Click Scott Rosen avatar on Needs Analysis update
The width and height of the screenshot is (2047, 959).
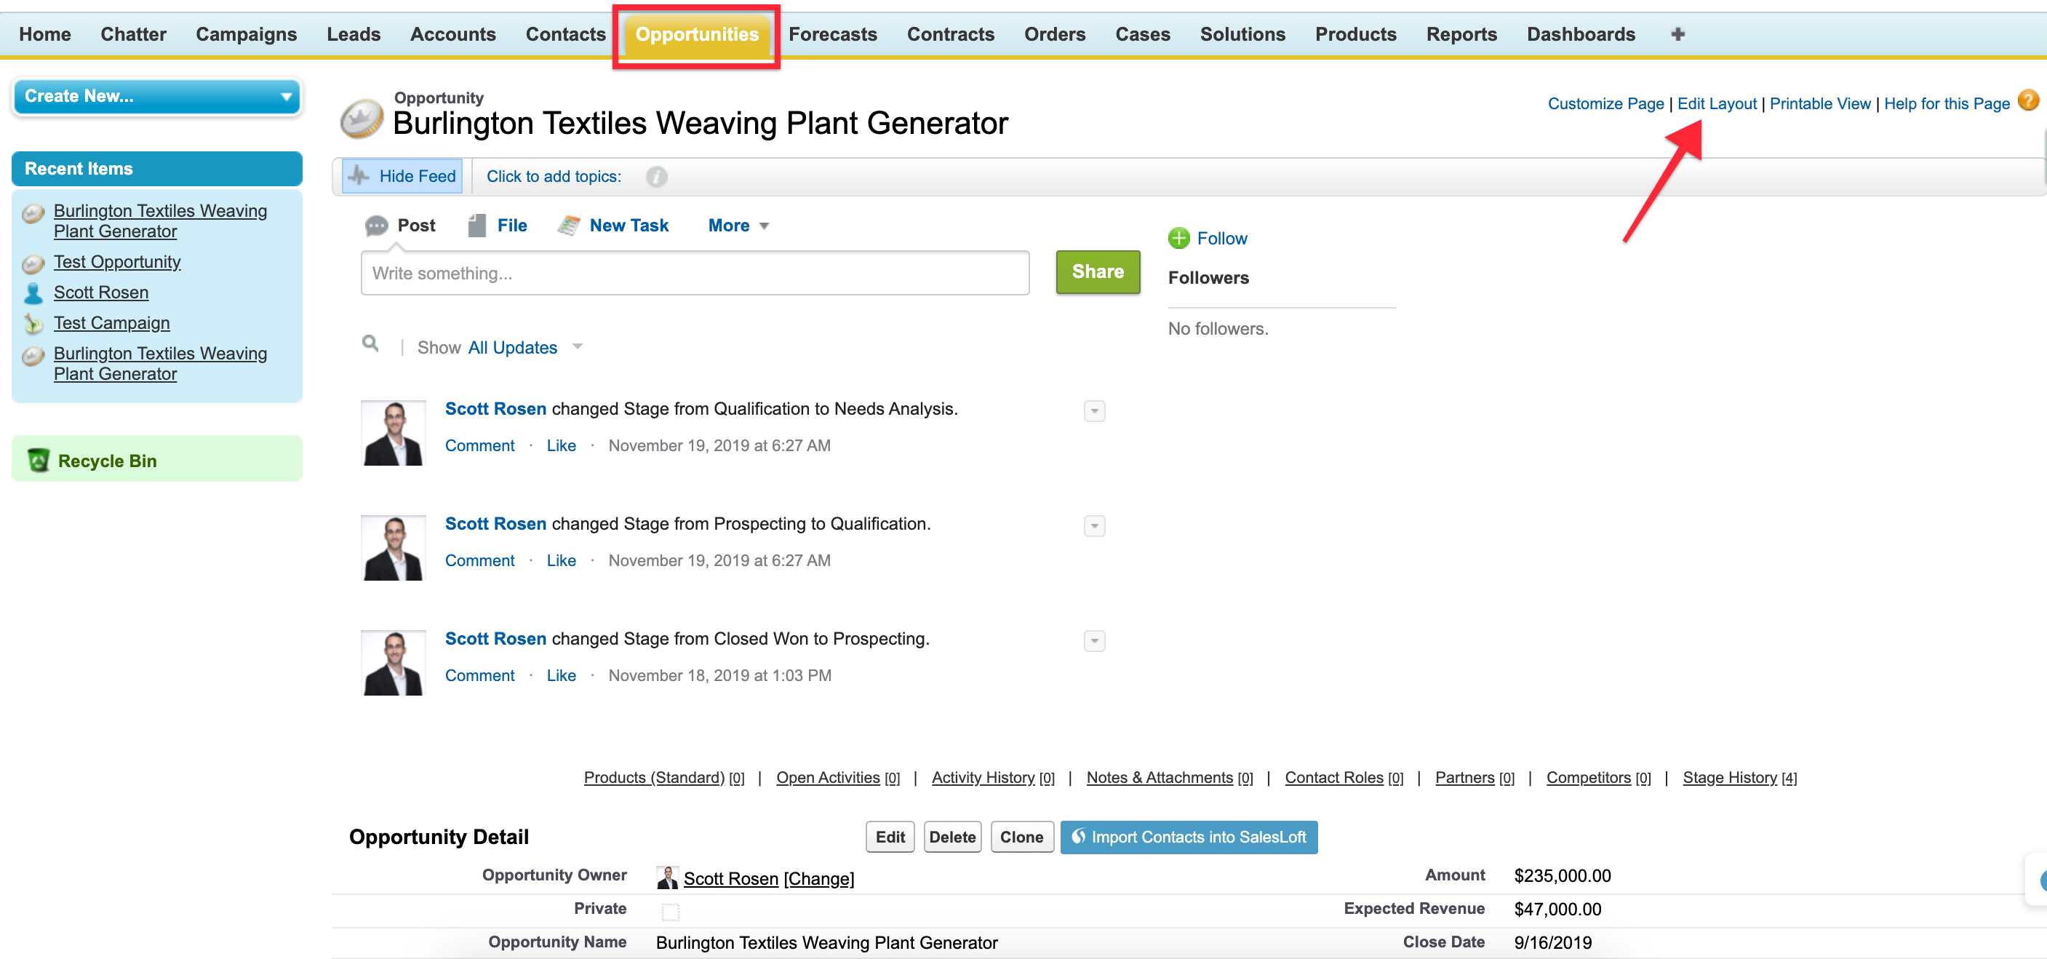click(x=394, y=433)
